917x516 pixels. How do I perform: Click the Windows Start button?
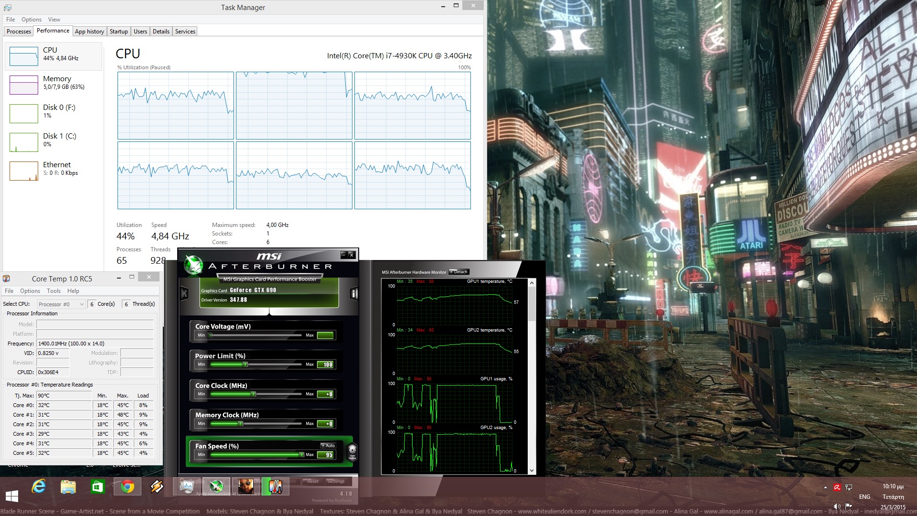[x=11, y=495]
